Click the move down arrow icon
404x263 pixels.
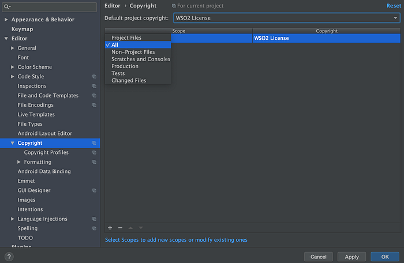click(141, 228)
